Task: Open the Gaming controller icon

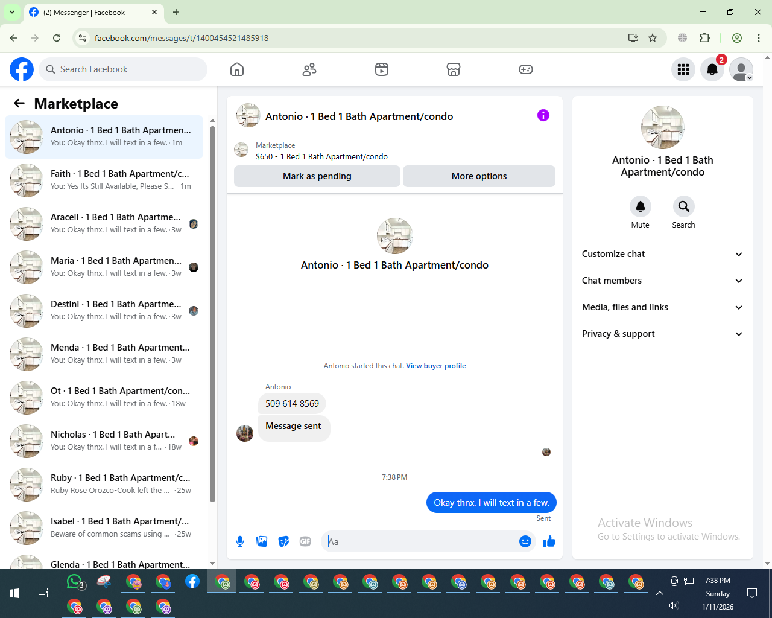Action: click(x=526, y=69)
